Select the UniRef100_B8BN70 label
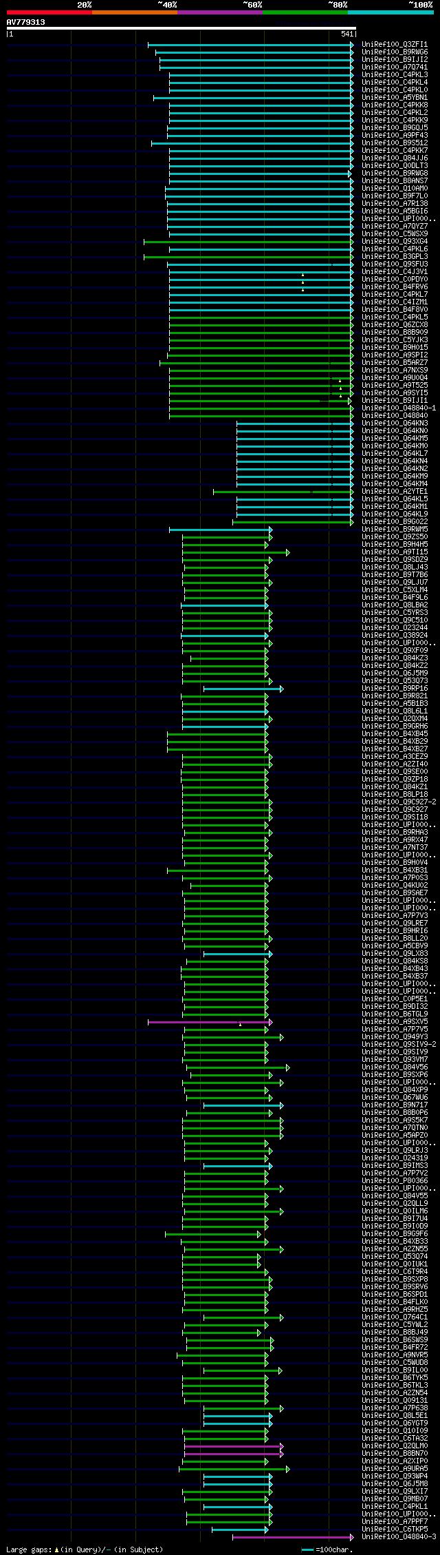The width and height of the screenshot is (440, 1555). coord(395,1454)
